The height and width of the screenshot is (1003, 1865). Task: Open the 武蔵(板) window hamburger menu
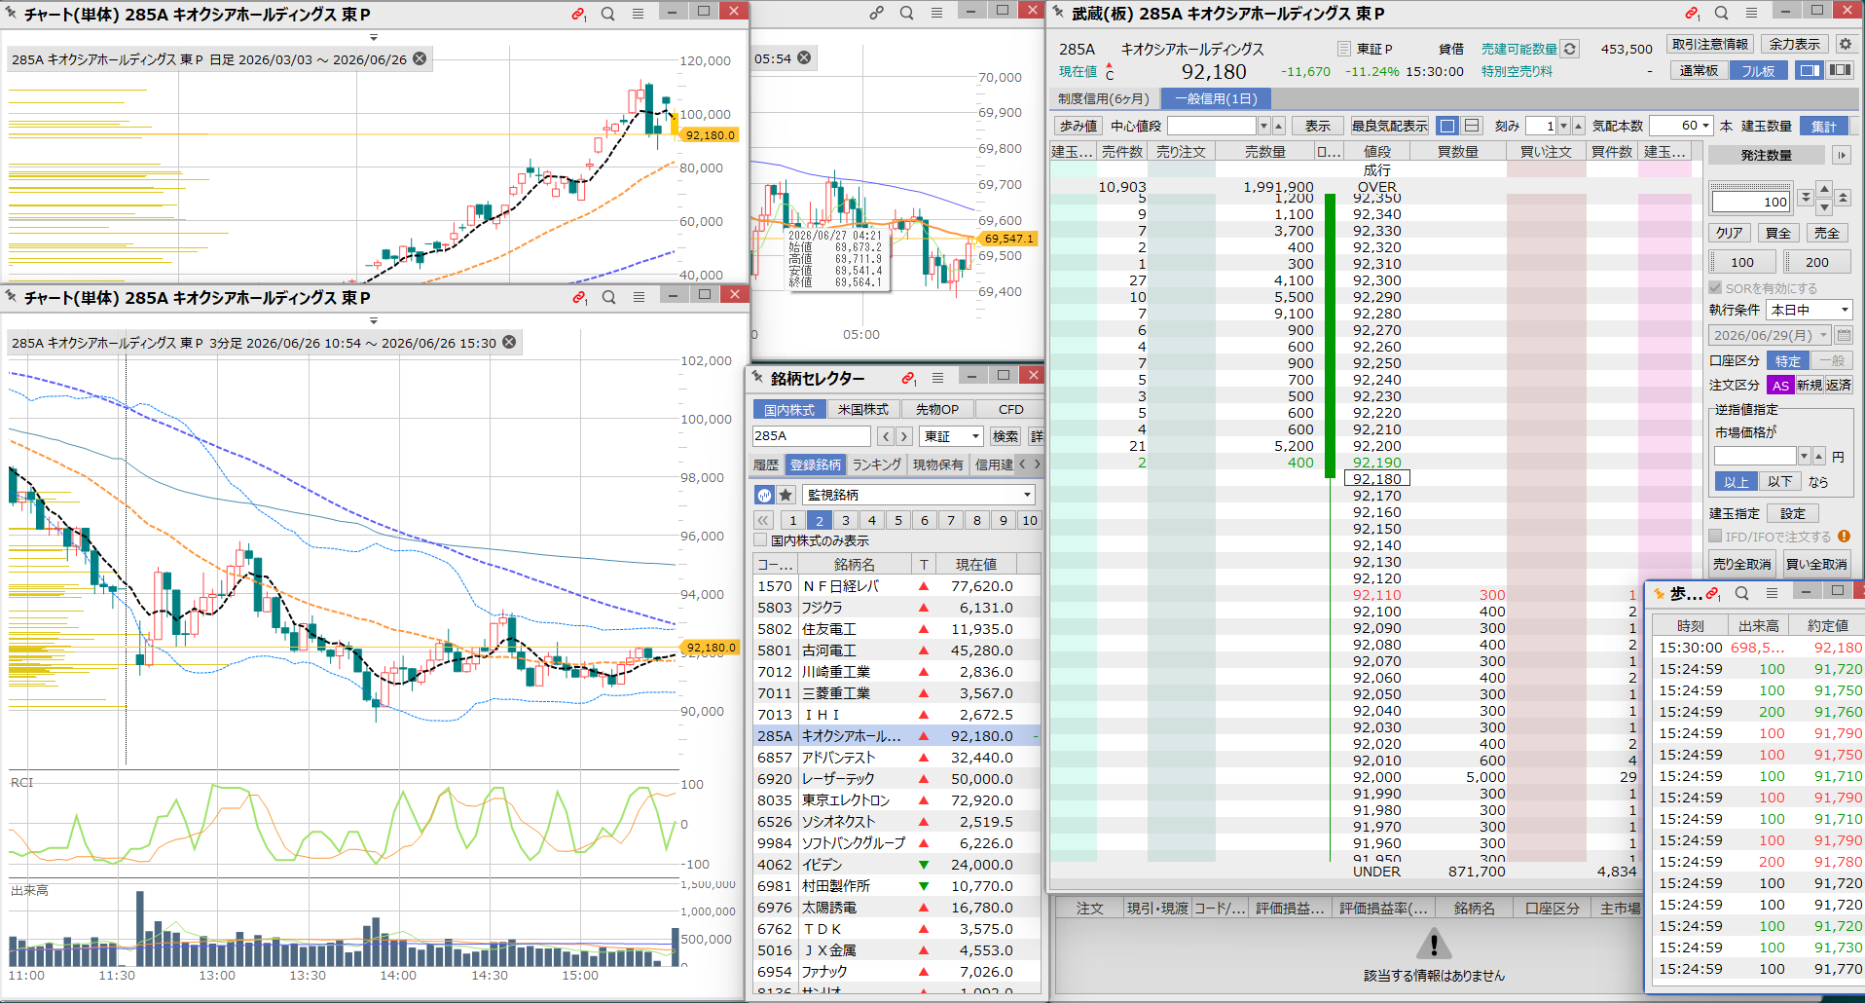point(1751,13)
